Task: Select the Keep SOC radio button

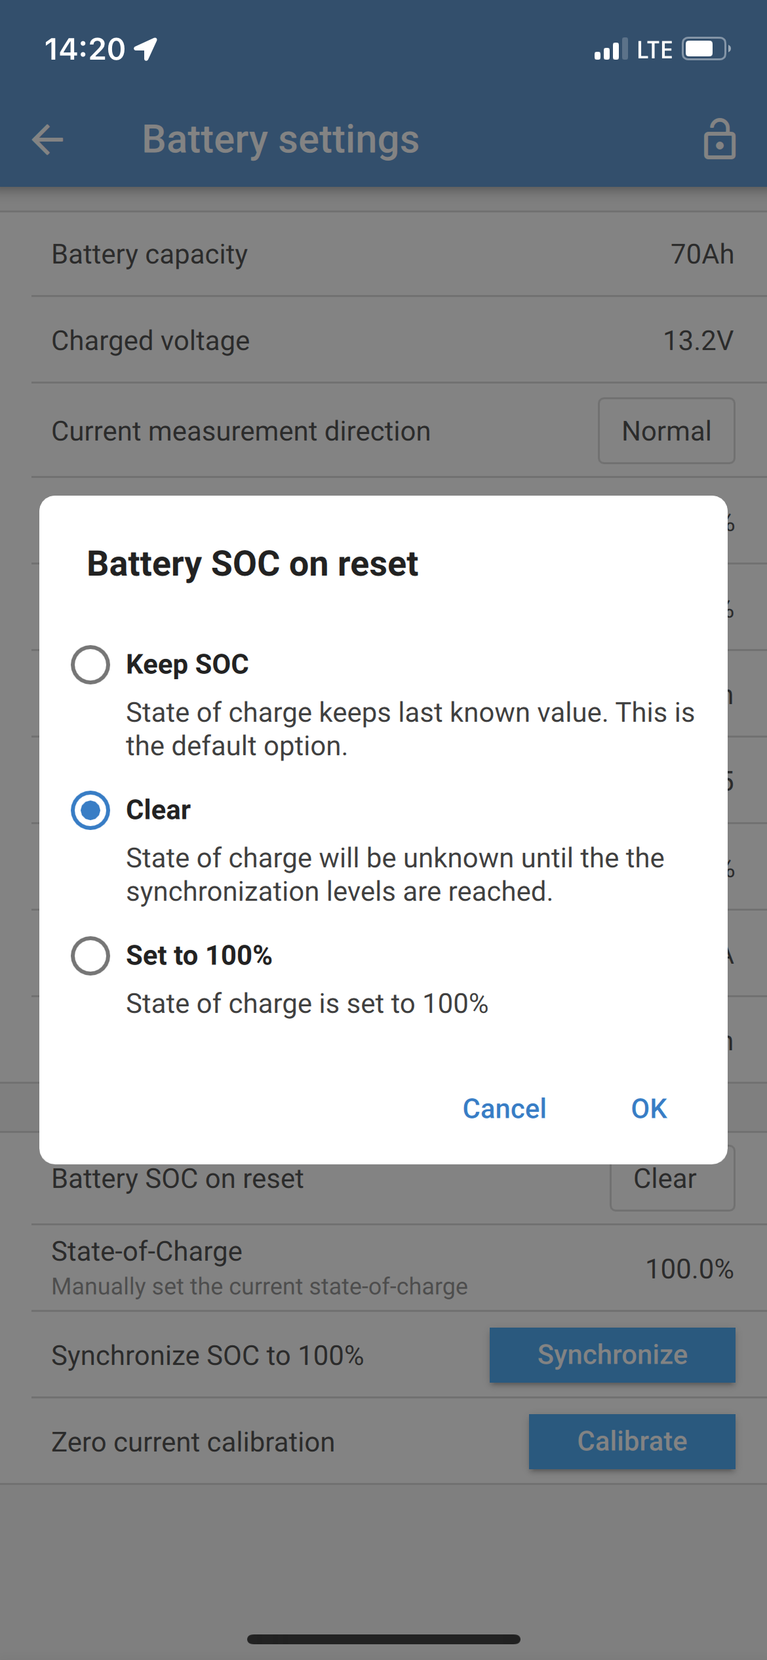Action: point(90,665)
